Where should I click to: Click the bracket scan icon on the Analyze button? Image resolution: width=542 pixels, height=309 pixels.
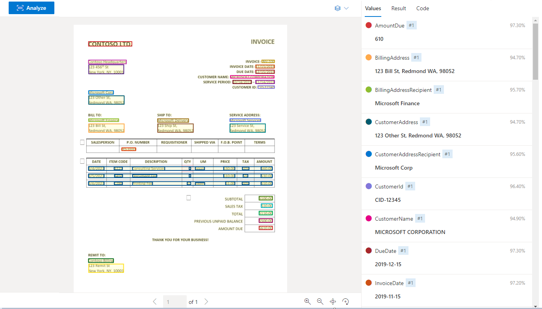(x=20, y=7)
